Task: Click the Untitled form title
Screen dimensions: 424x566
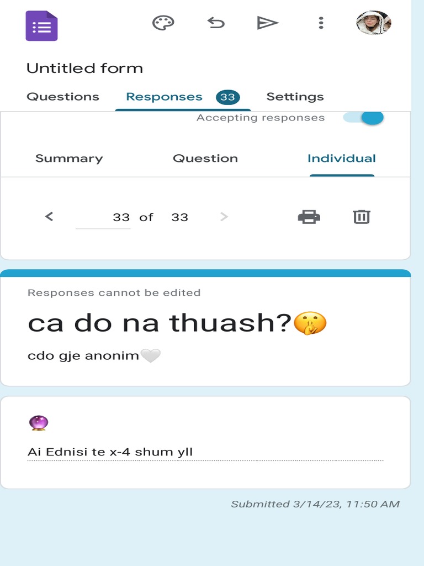Action: [84, 69]
